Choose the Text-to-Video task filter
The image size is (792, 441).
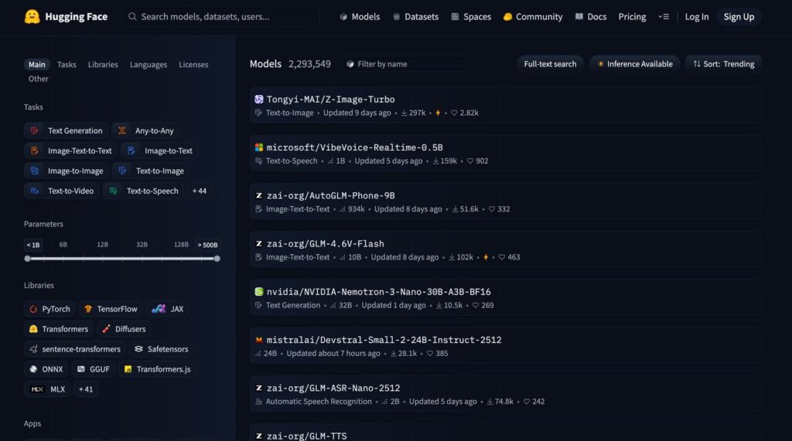62,191
